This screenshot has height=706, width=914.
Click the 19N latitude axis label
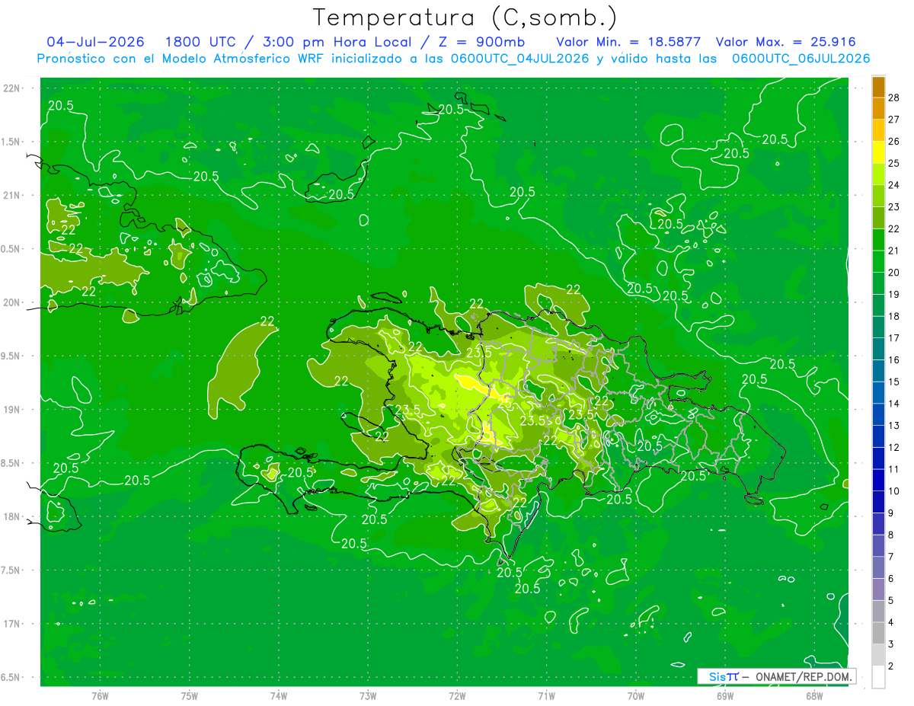pyautogui.click(x=11, y=409)
